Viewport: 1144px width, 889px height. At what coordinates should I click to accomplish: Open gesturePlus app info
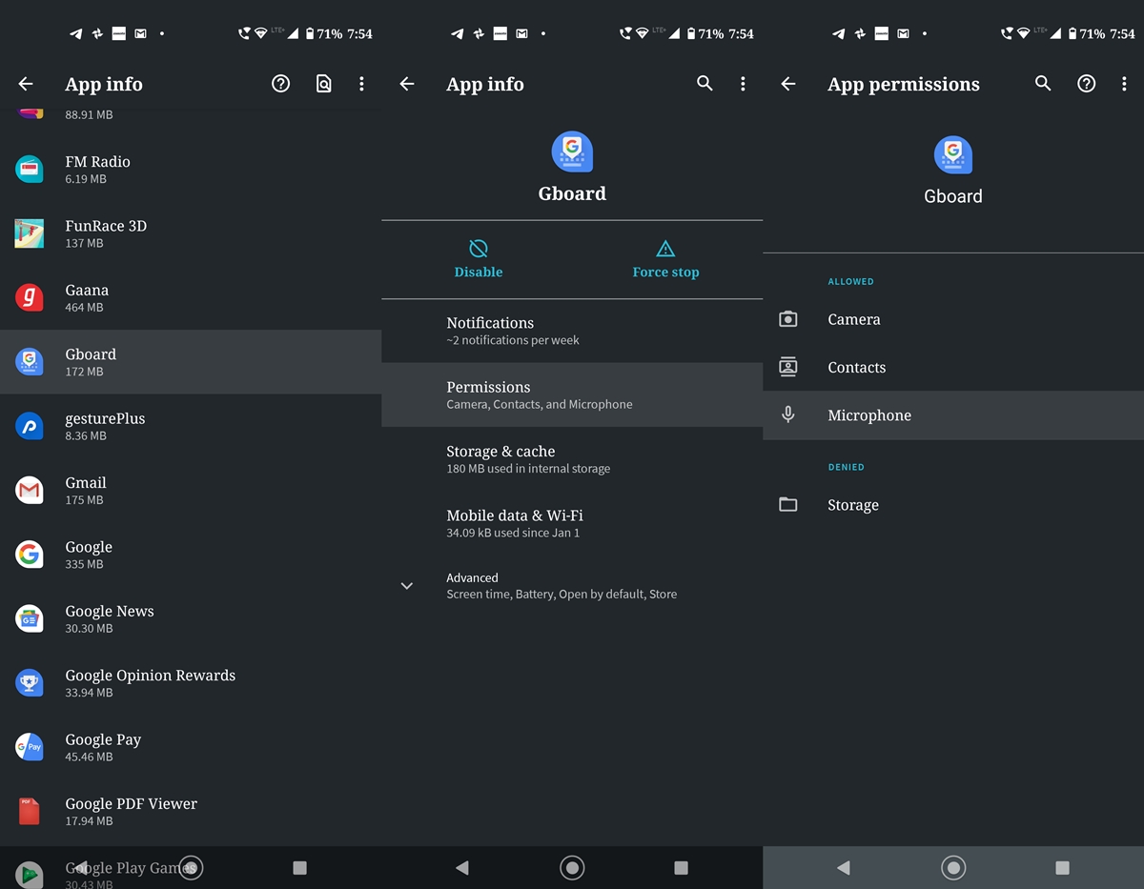(x=191, y=426)
